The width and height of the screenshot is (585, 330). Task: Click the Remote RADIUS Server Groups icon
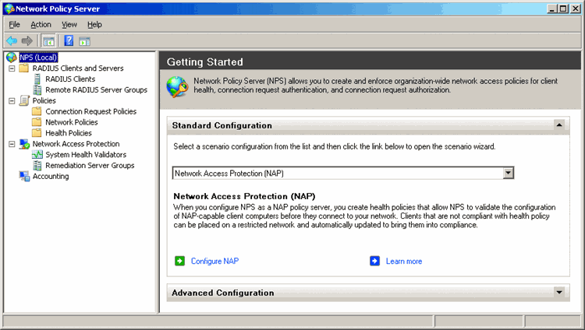37,90
